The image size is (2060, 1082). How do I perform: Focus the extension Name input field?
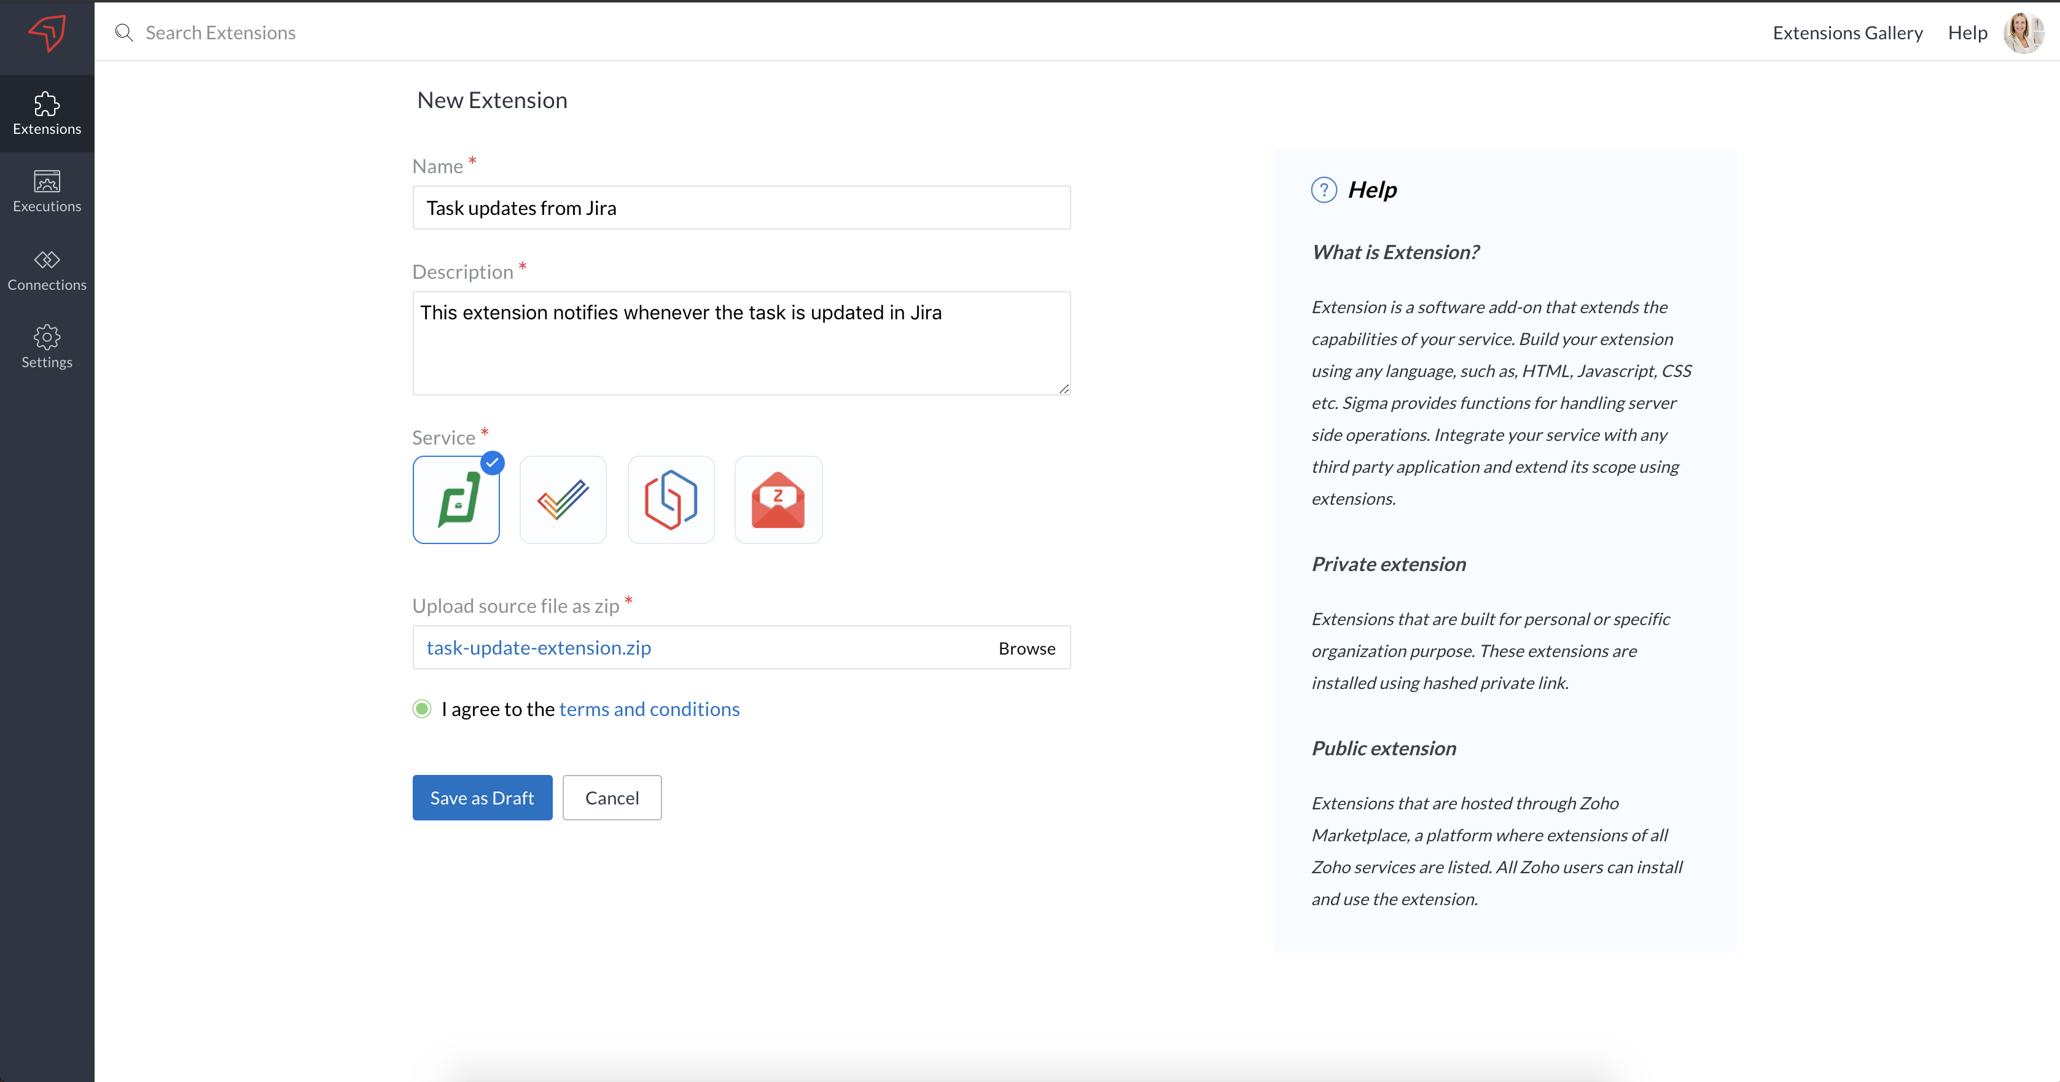pyautogui.click(x=741, y=208)
